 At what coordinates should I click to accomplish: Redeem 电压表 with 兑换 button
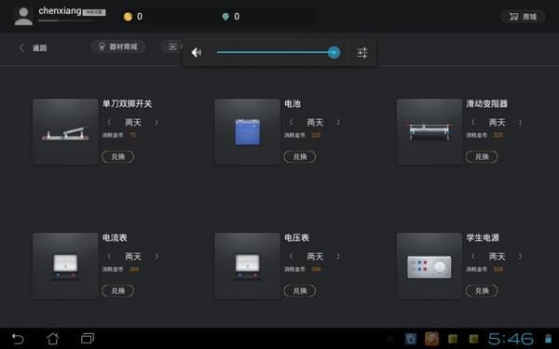point(300,291)
